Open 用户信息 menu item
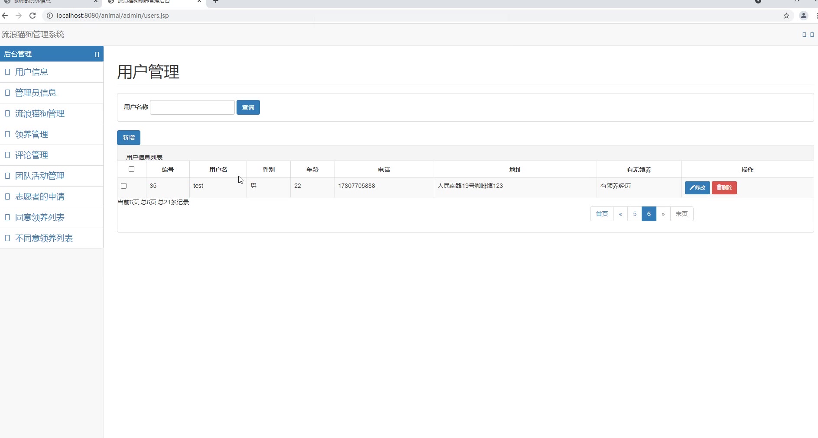This screenshot has height=438, width=818. coord(32,72)
